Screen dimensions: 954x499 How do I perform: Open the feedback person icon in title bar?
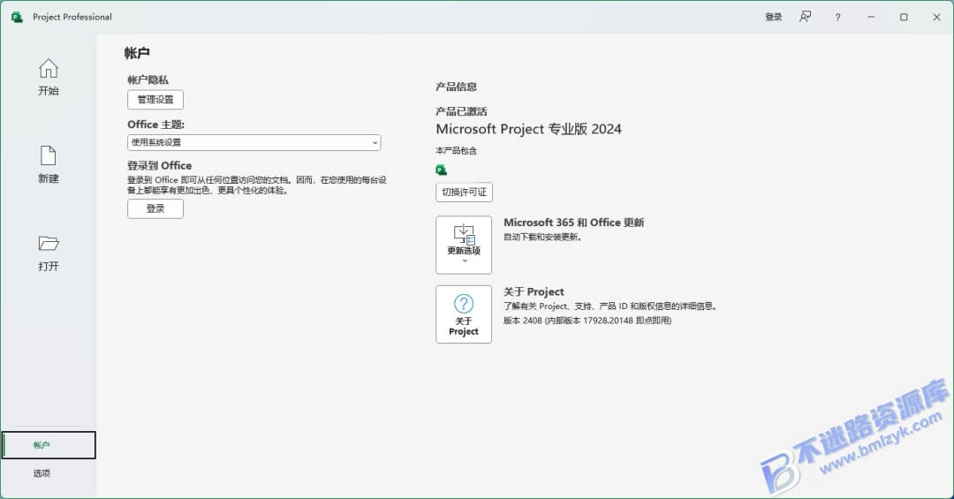pos(805,17)
